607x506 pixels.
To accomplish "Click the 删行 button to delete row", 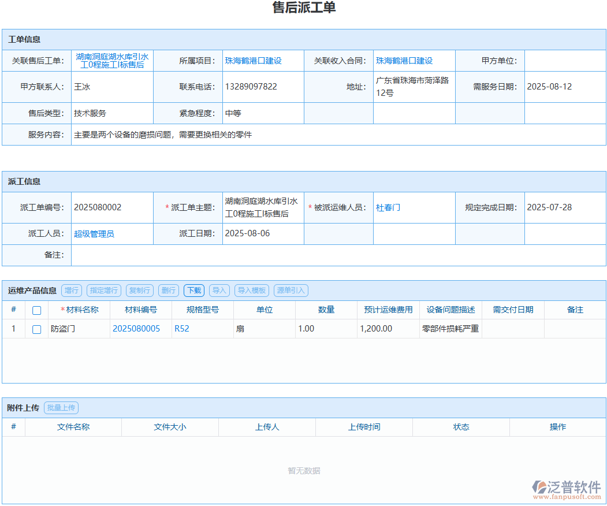I will [x=168, y=291].
